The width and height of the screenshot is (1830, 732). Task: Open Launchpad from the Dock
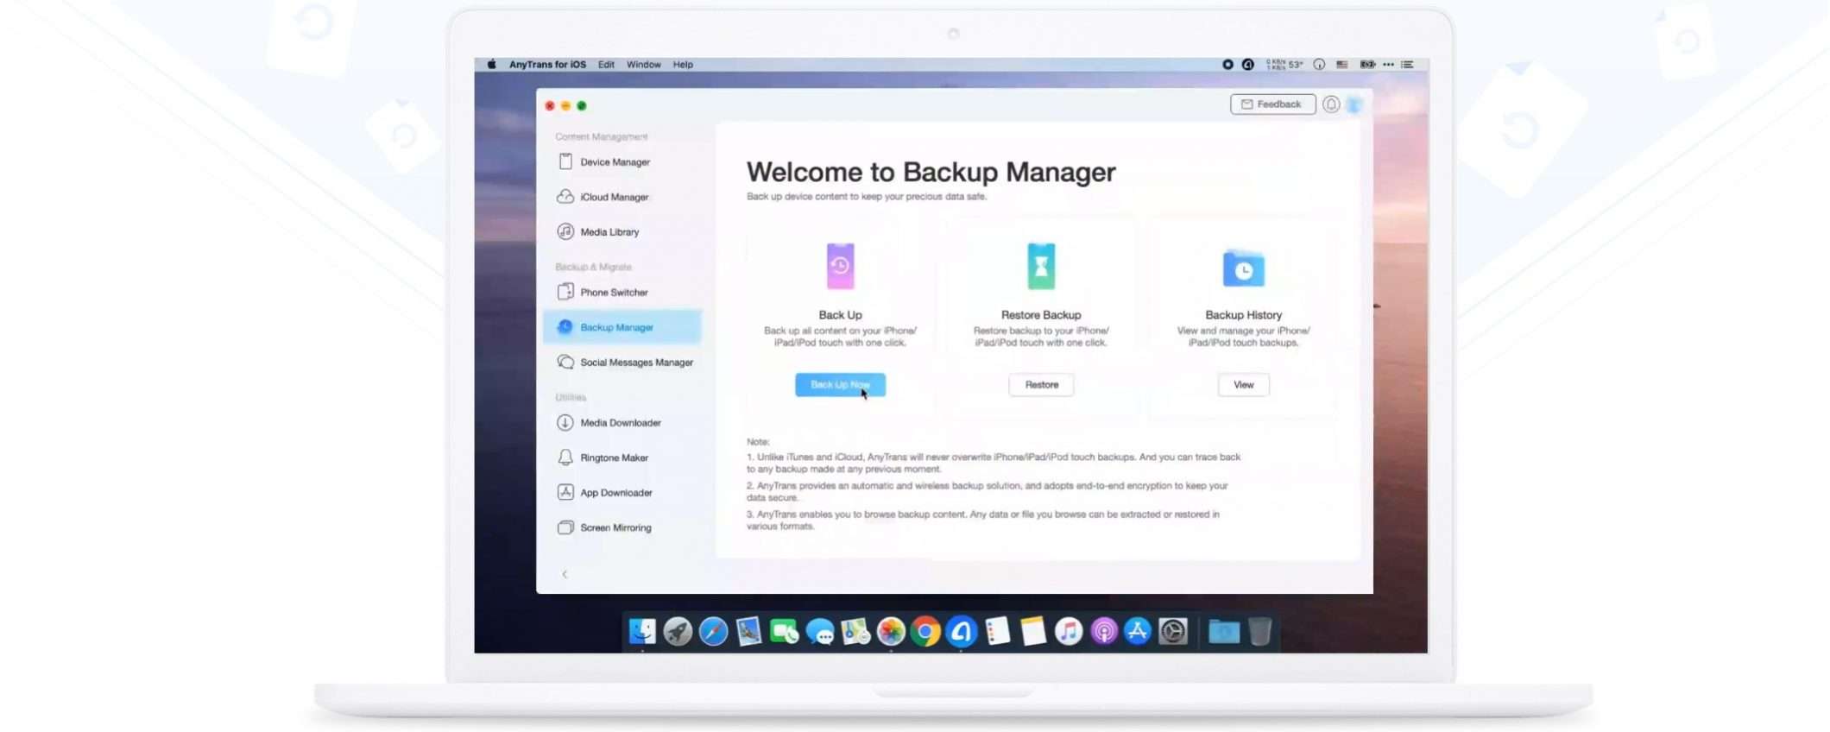click(x=678, y=632)
